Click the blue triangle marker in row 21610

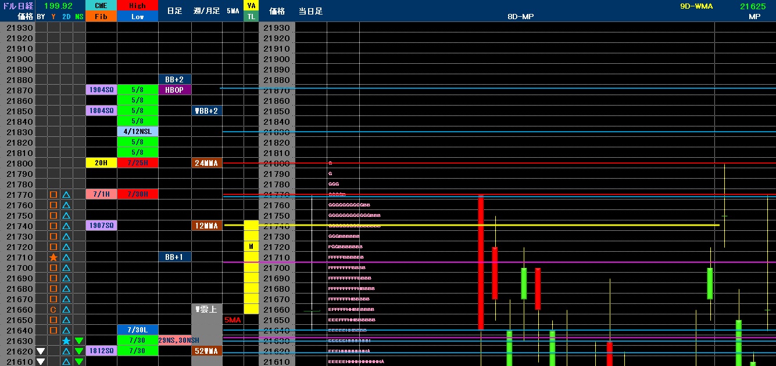tap(66, 361)
